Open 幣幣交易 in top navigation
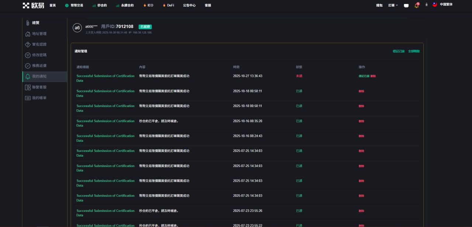The height and width of the screenshot is (227, 472). pyautogui.click(x=74, y=6)
